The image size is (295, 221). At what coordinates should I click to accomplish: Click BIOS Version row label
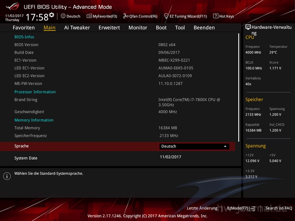(x=26, y=45)
